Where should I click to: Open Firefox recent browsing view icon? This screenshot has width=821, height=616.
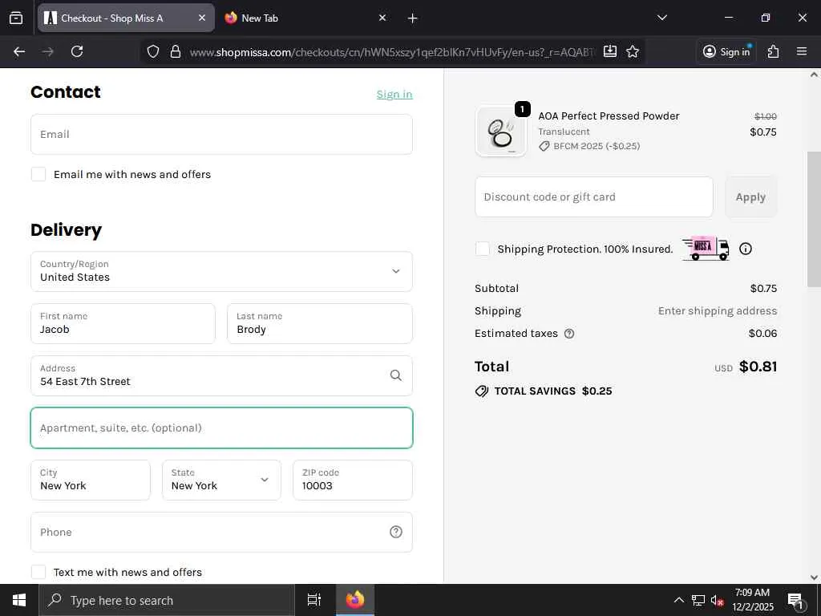coord(16,18)
